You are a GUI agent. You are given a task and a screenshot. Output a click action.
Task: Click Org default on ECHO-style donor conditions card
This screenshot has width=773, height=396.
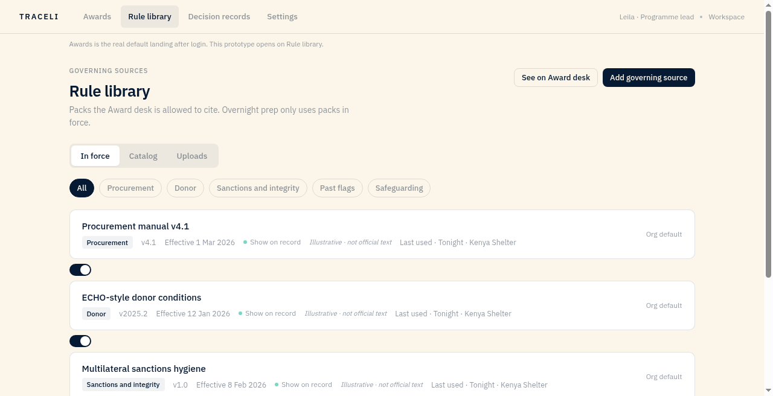point(664,305)
